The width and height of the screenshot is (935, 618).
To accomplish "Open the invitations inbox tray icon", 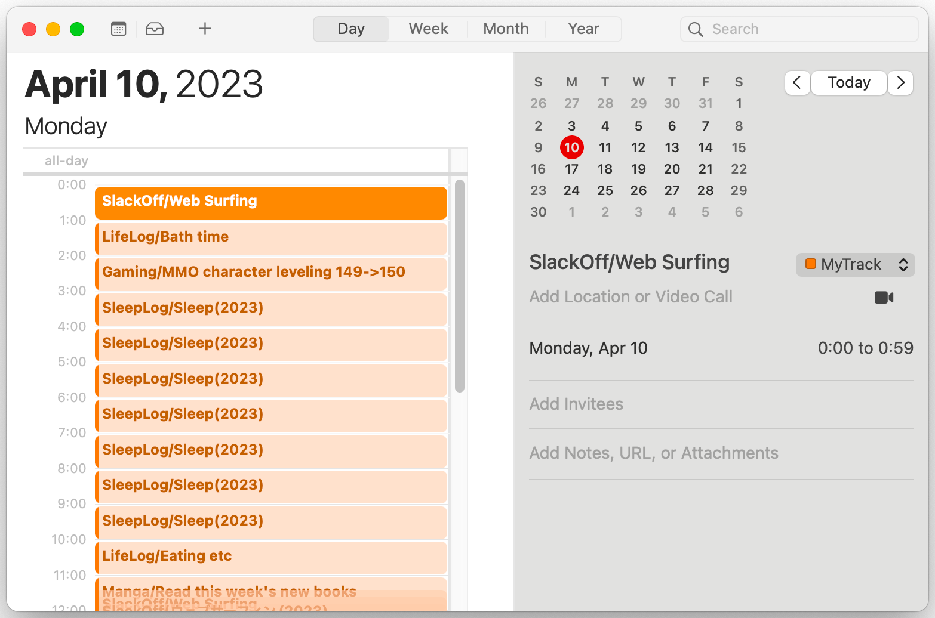I will (155, 28).
